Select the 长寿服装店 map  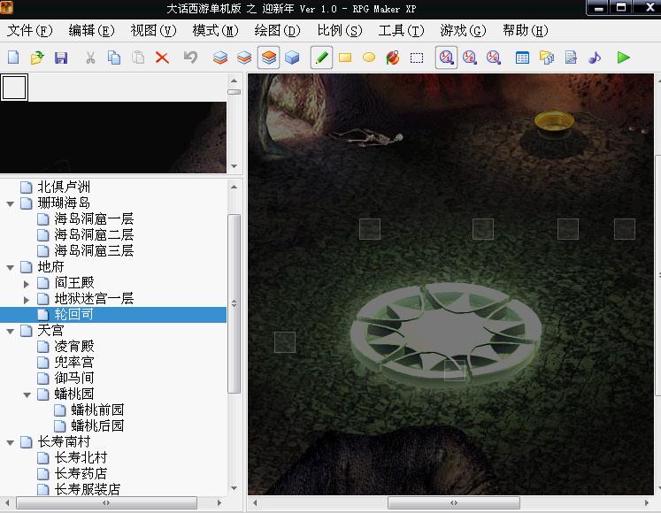(88, 489)
